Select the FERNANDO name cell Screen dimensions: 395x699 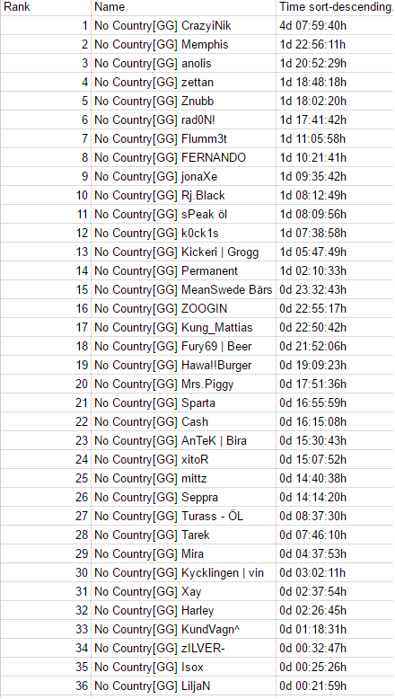[183, 157]
